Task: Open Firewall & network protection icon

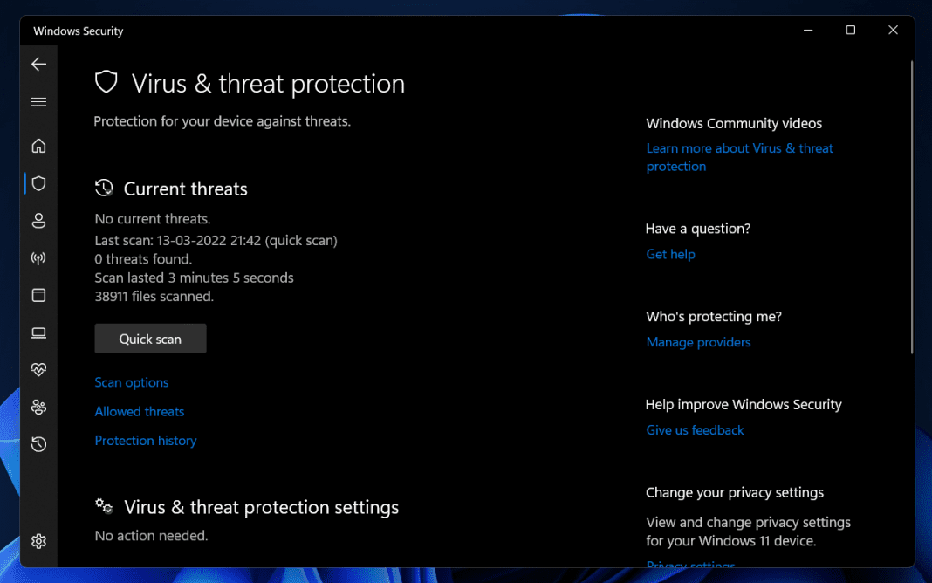Action: click(x=38, y=257)
